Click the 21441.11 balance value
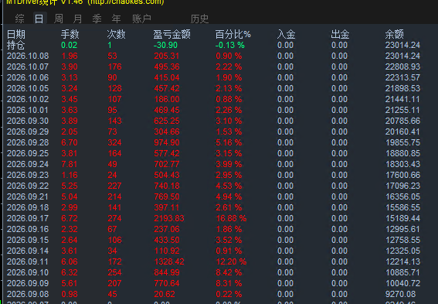The width and height of the screenshot is (438, 304). (402, 99)
